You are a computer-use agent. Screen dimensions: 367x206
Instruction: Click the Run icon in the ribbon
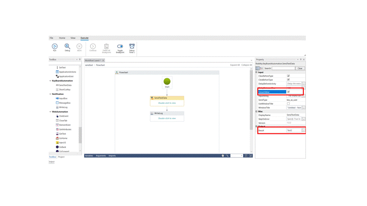click(55, 46)
